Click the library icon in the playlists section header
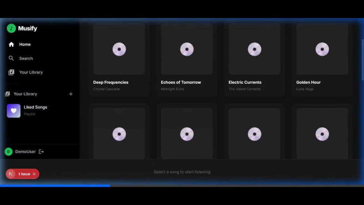This screenshot has width=364, height=205. 7,94
